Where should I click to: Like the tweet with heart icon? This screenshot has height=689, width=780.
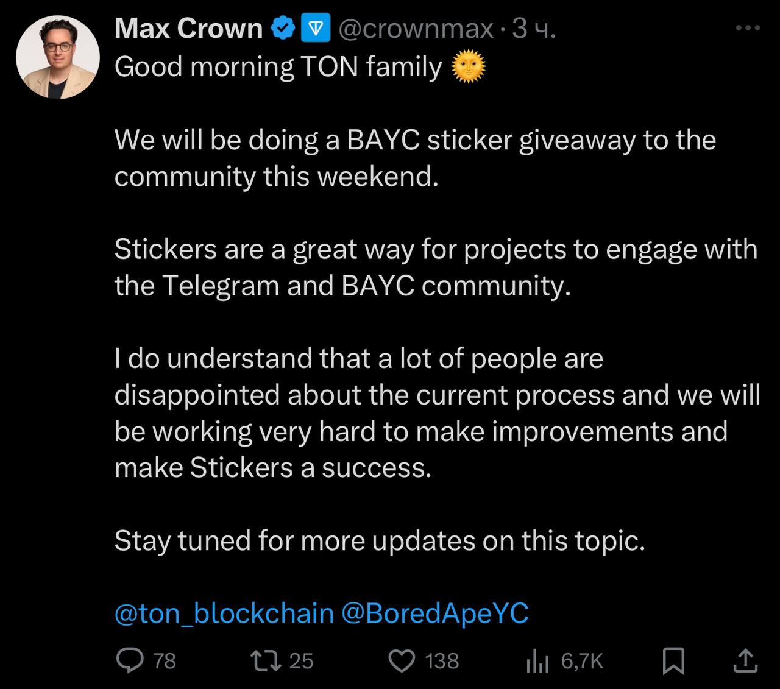click(402, 661)
